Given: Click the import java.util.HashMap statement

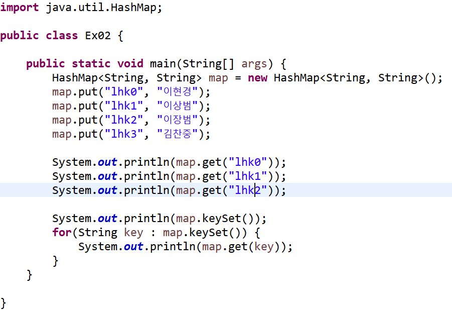Looking at the screenshot, I should point(80,8).
